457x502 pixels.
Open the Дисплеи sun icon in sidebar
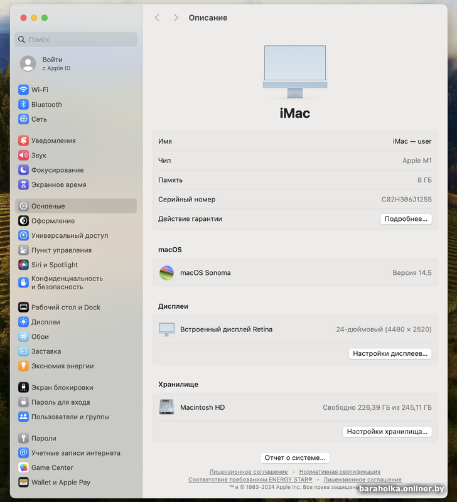pos(23,322)
